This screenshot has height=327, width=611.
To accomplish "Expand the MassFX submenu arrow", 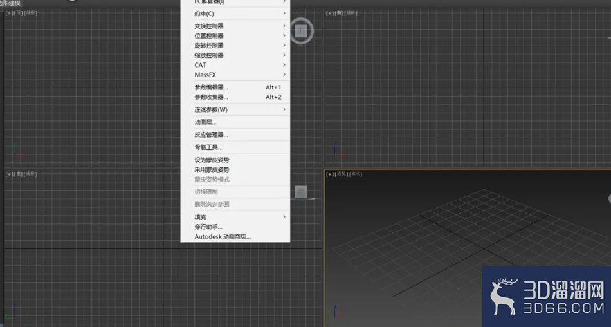I will coord(284,75).
